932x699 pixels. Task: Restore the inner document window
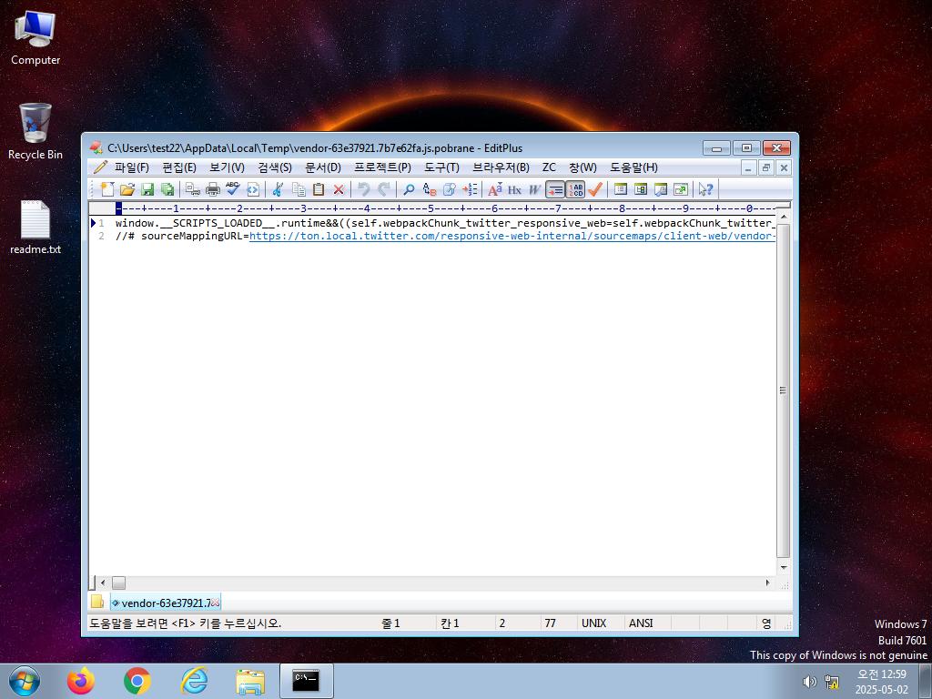pyautogui.click(x=766, y=167)
